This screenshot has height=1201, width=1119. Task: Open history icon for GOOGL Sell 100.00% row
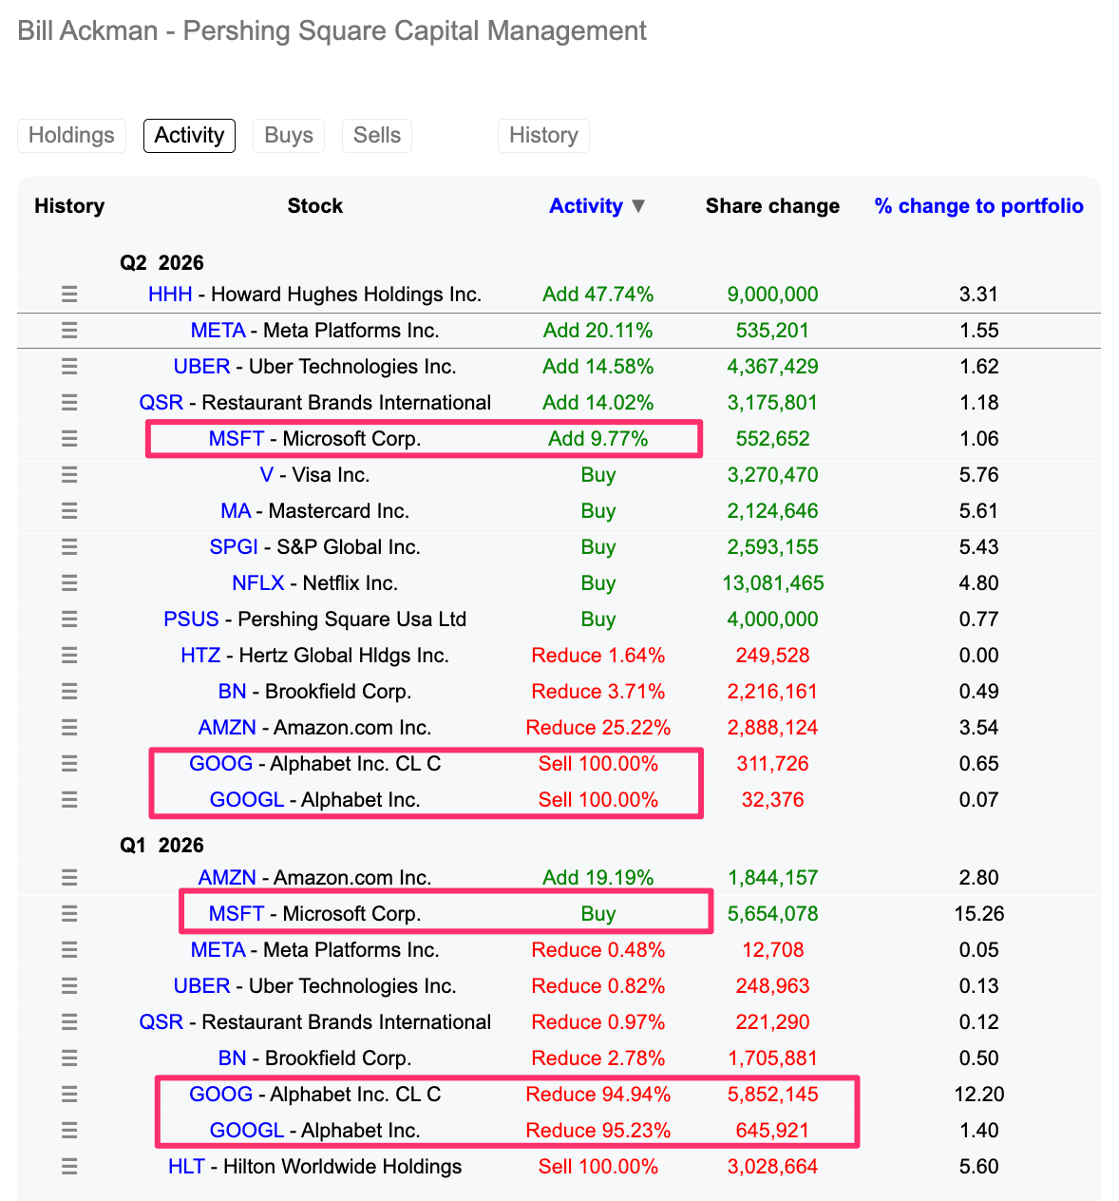(x=69, y=800)
